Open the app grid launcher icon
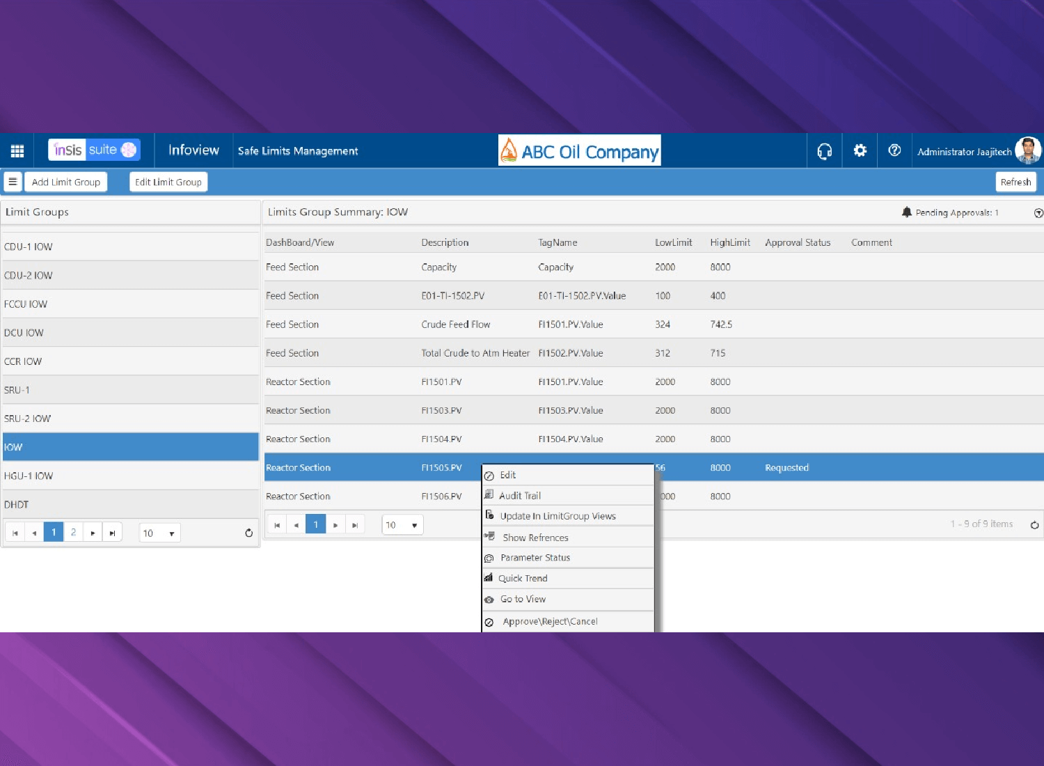This screenshot has height=766, width=1044. pyautogui.click(x=17, y=151)
